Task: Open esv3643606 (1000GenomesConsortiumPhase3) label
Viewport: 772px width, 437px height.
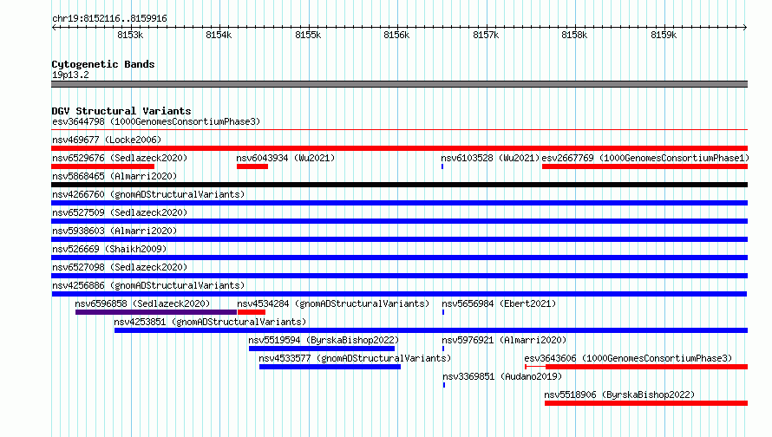Action: pos(628,358)
